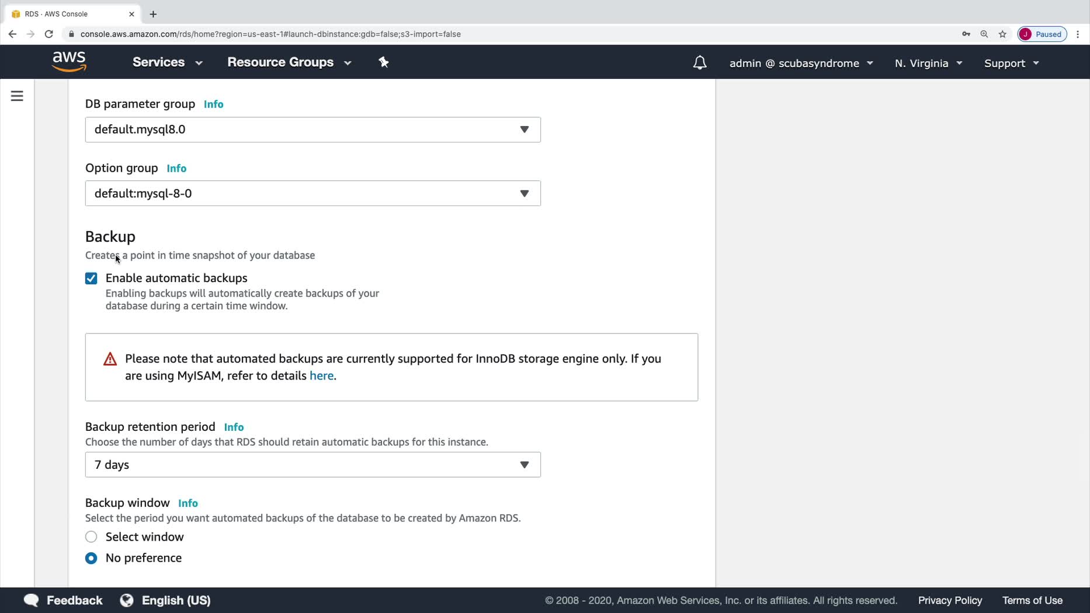Uncheck Enable automatic backups
The image size is (1090, 613).
coord(91,278)
